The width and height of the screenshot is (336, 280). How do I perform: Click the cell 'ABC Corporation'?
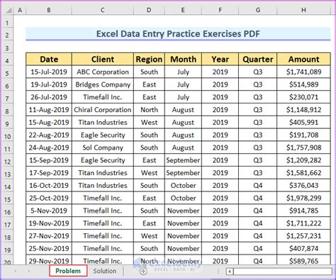pyautogui.click(x=103, y=72)
